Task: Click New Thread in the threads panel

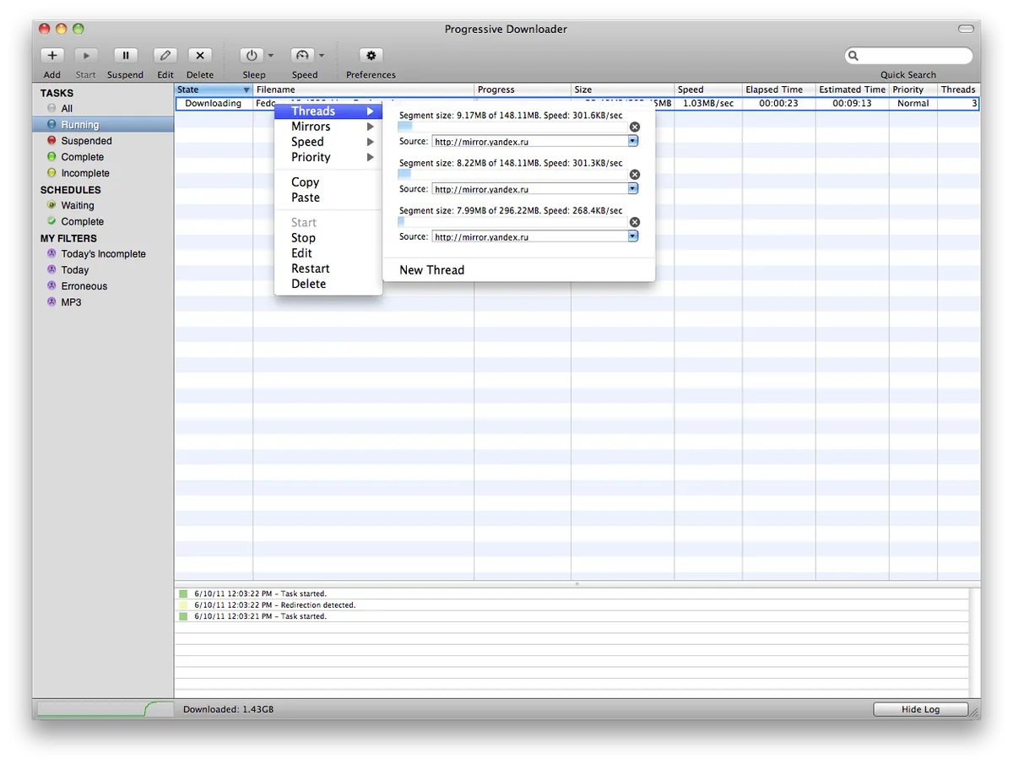Action: point(431,269)
